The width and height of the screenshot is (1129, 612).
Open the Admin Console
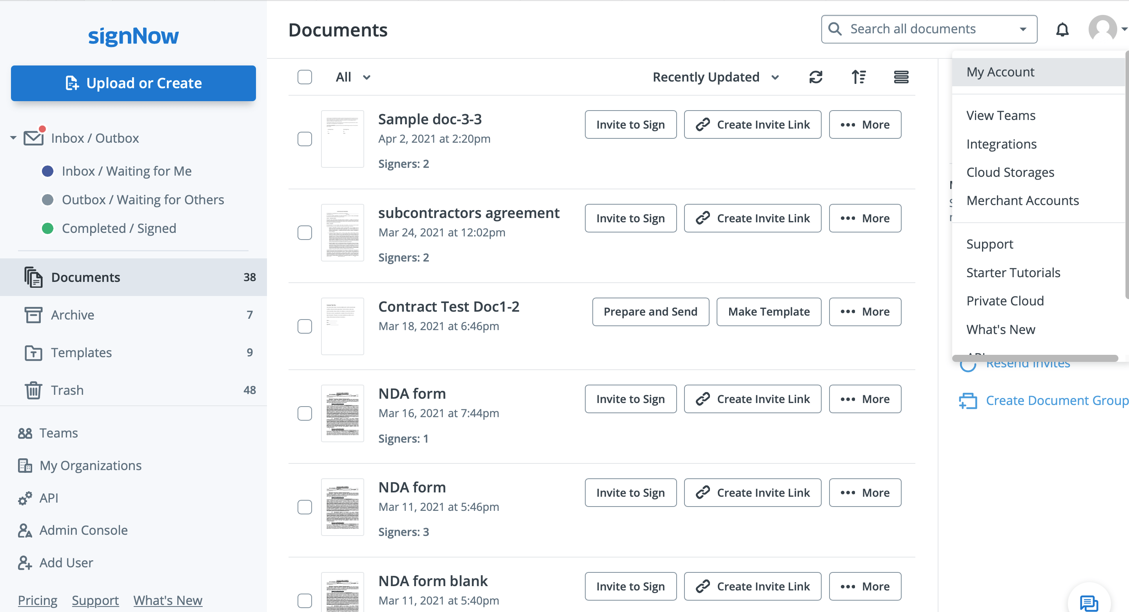tap(83, 530)
